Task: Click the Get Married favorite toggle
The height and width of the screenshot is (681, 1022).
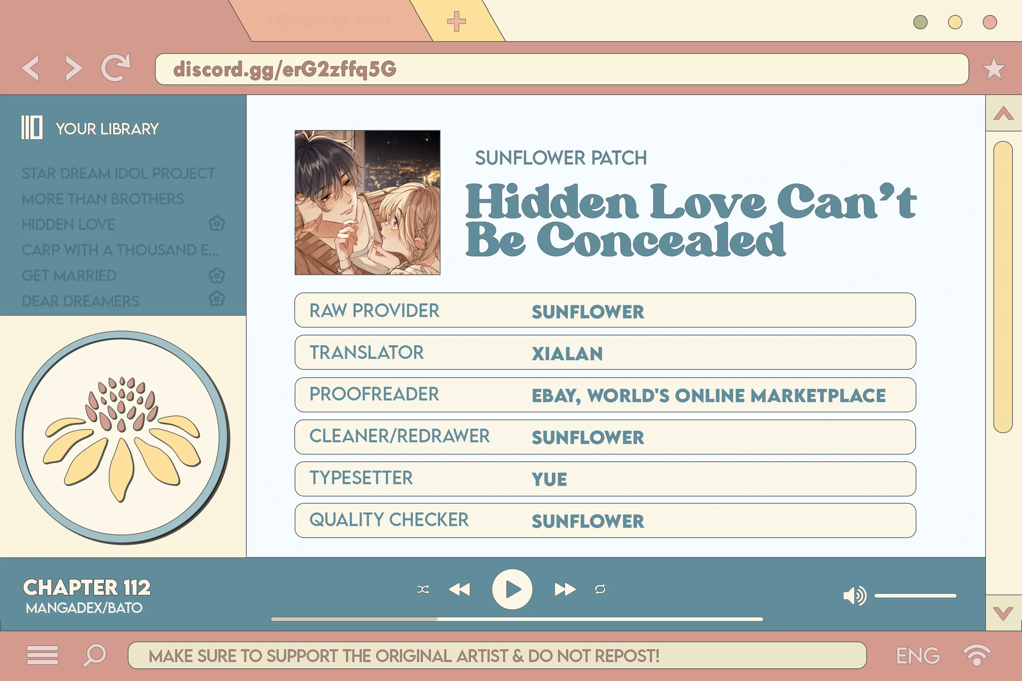Action: [217, 276]
